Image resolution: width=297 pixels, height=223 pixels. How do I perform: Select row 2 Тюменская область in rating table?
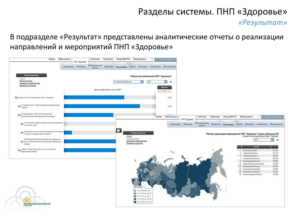tap(258, 153)
